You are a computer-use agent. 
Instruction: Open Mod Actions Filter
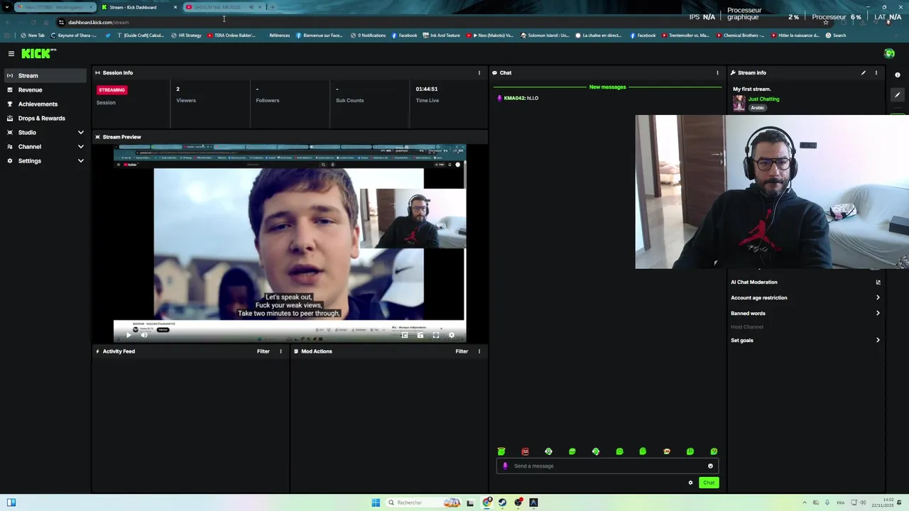coord(462,351)
